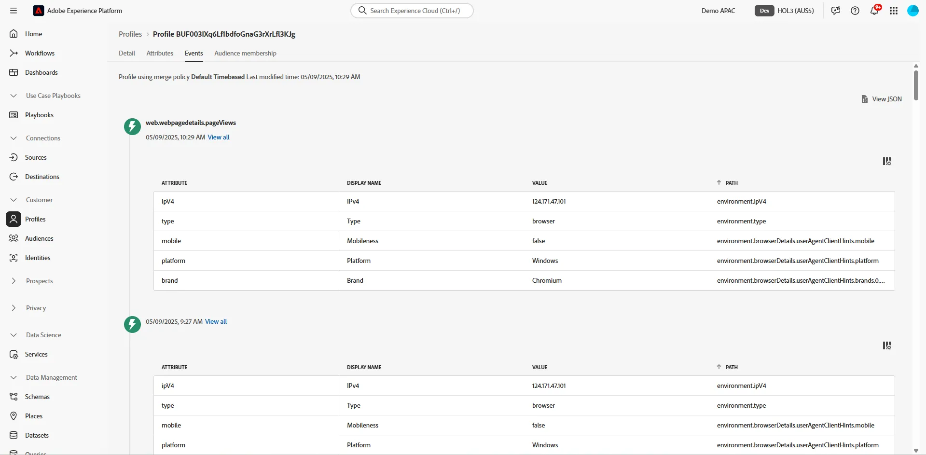Open the app switcher grid

click(x=894, y=11)
